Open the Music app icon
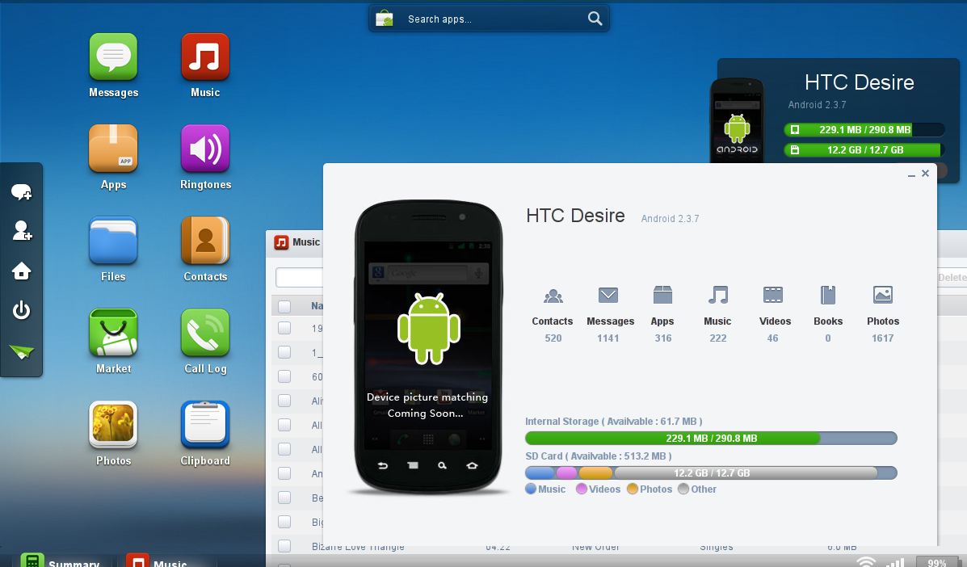The height and width of the screenshot is (567, 967). 205,57
